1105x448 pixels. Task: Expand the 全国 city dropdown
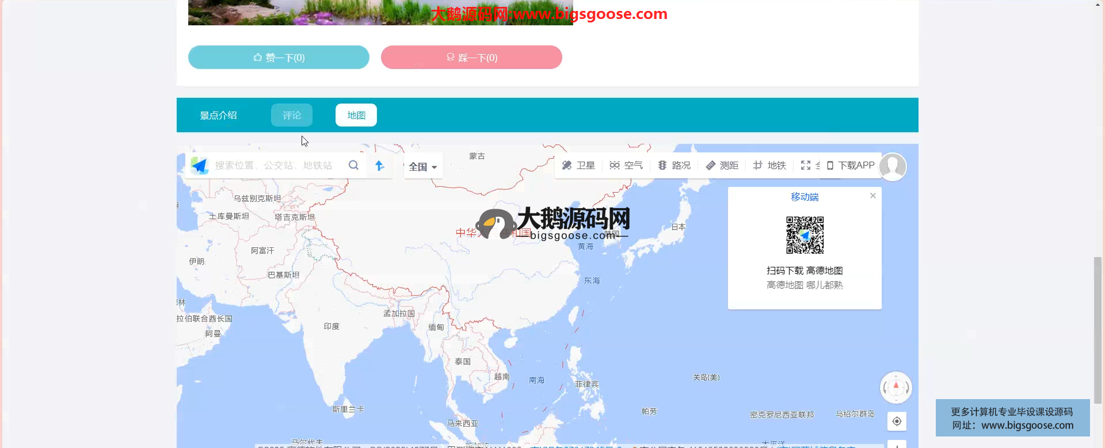coord(423,167)
